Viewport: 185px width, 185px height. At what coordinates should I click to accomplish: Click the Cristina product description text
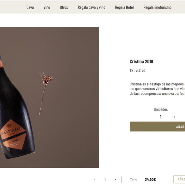pyautogui.click(x=157, y=89)
